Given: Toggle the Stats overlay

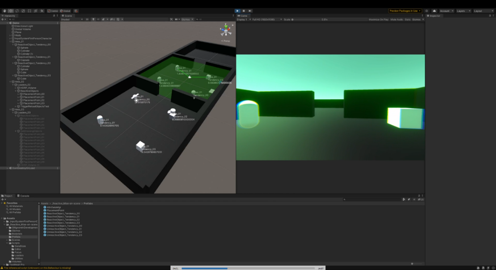Looking at the screenshot, I should (x=407, y=19).
